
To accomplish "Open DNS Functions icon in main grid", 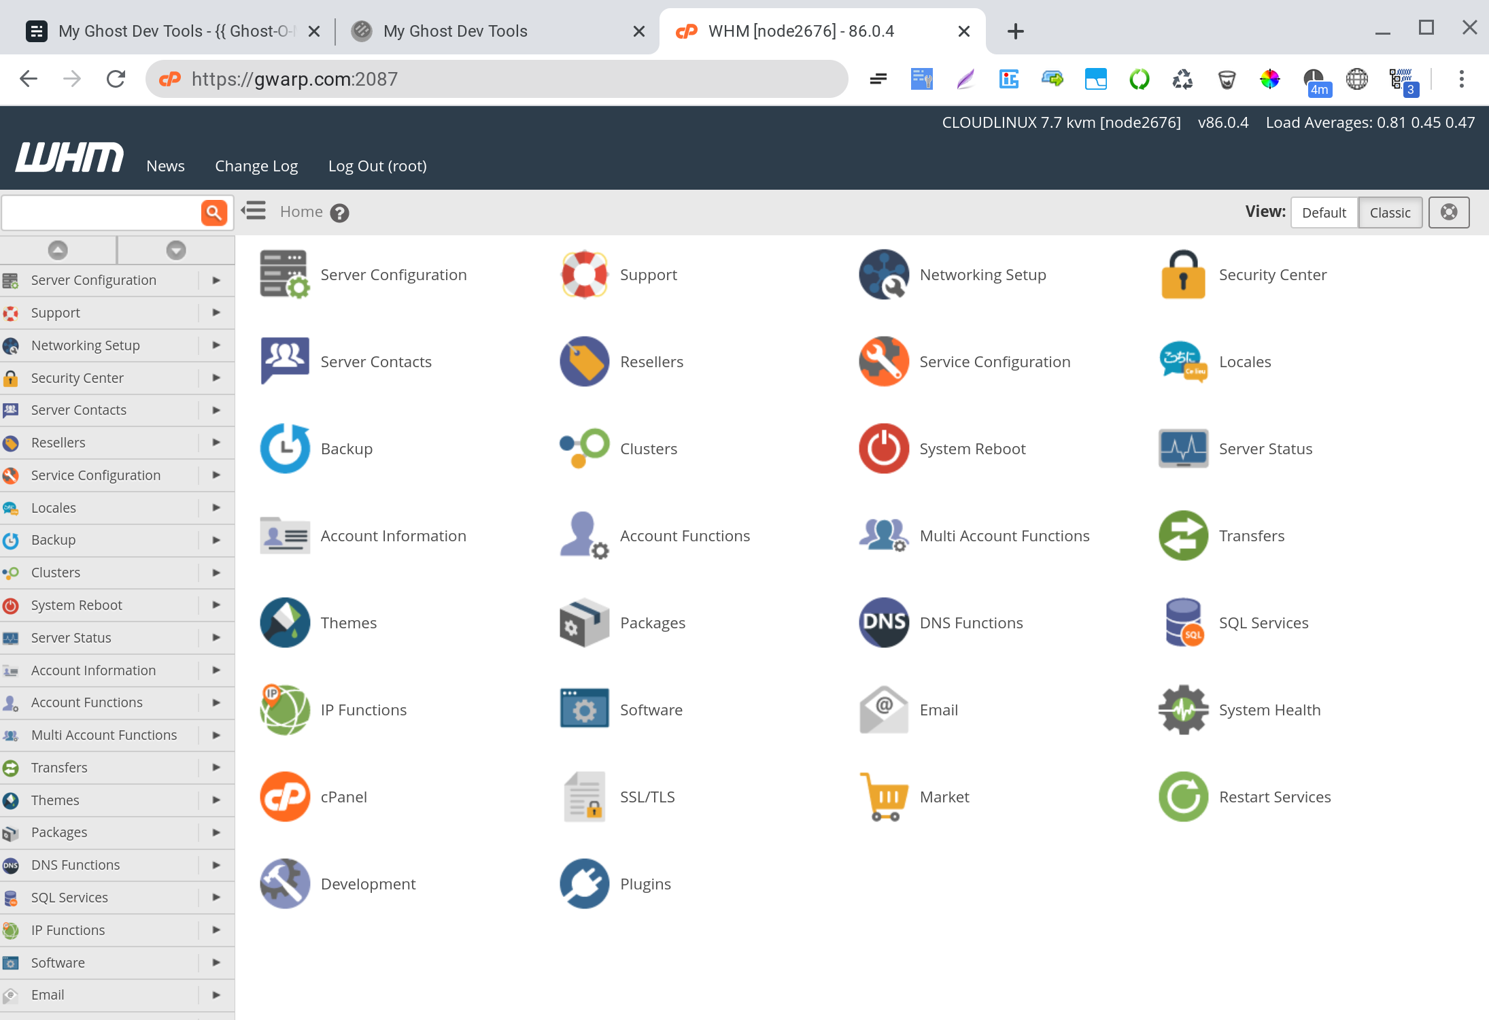I will click(884, 623).
